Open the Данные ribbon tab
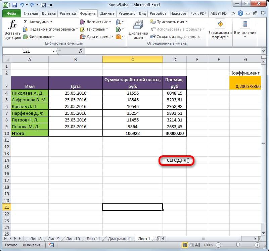 [x=107, y=14]
